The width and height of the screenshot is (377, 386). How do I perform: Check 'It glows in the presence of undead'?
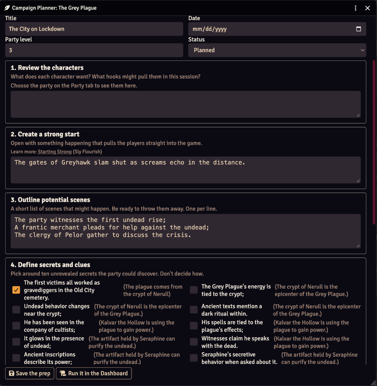(x=16, y=342)
